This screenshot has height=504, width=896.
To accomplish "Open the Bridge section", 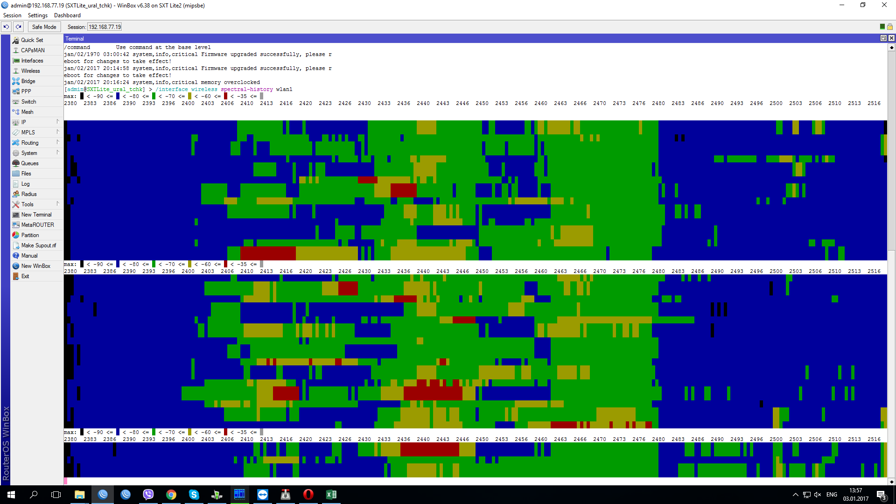I will [28, 81].
